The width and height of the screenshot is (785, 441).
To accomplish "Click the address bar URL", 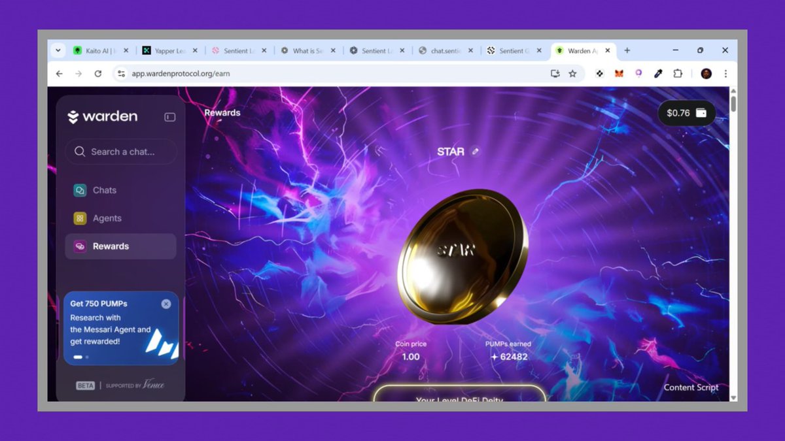I will click(181, 74).
